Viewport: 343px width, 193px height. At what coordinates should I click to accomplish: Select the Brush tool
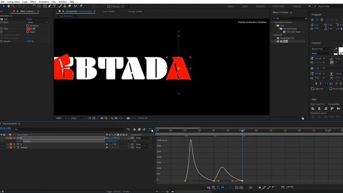coord(60,6)
